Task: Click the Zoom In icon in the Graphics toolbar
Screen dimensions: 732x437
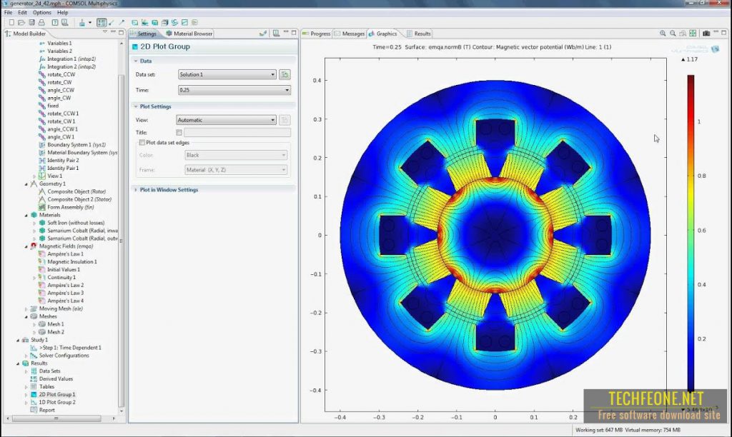Action: (x=663, y=34)
